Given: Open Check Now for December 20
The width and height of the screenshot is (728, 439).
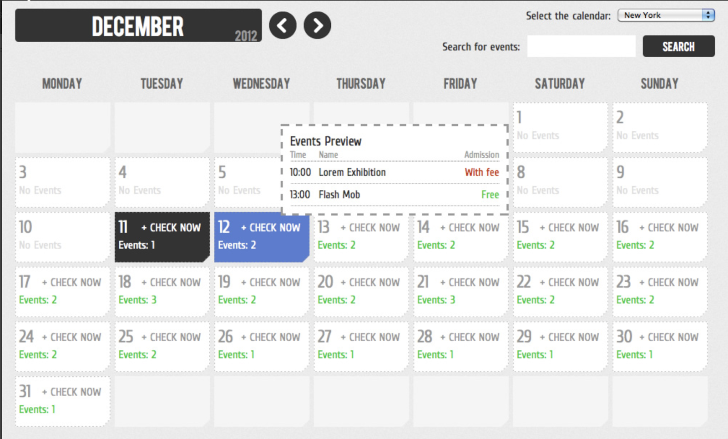Looking at the screenshot, I should [370, 283].
